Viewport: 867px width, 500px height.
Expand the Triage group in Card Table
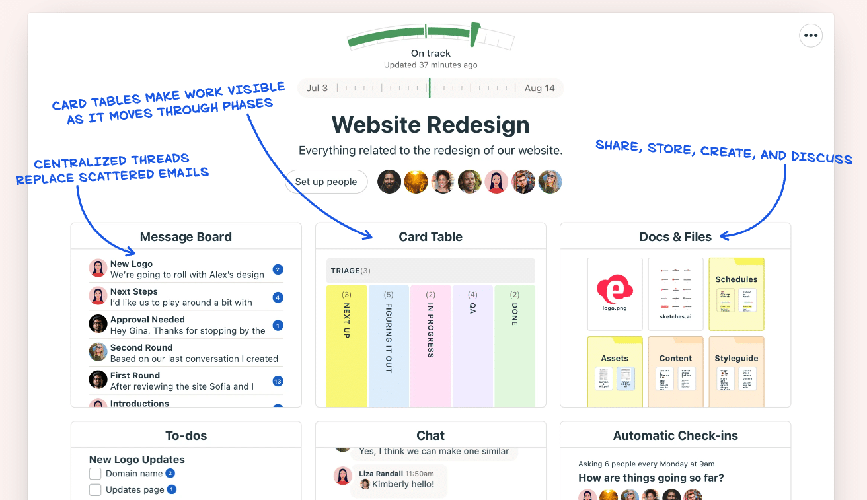(430, 271)
